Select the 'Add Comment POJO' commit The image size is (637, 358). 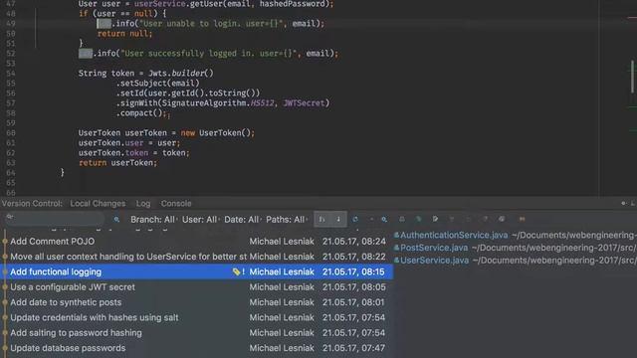197,241
